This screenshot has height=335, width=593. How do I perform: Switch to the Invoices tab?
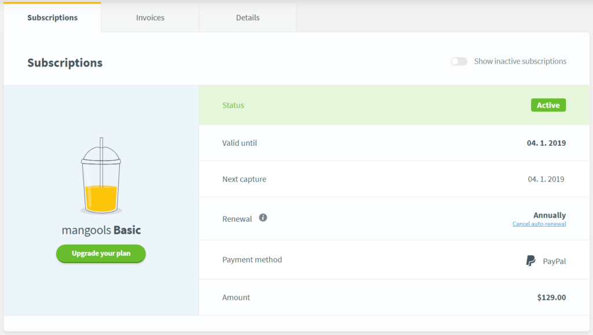point(150,17)
